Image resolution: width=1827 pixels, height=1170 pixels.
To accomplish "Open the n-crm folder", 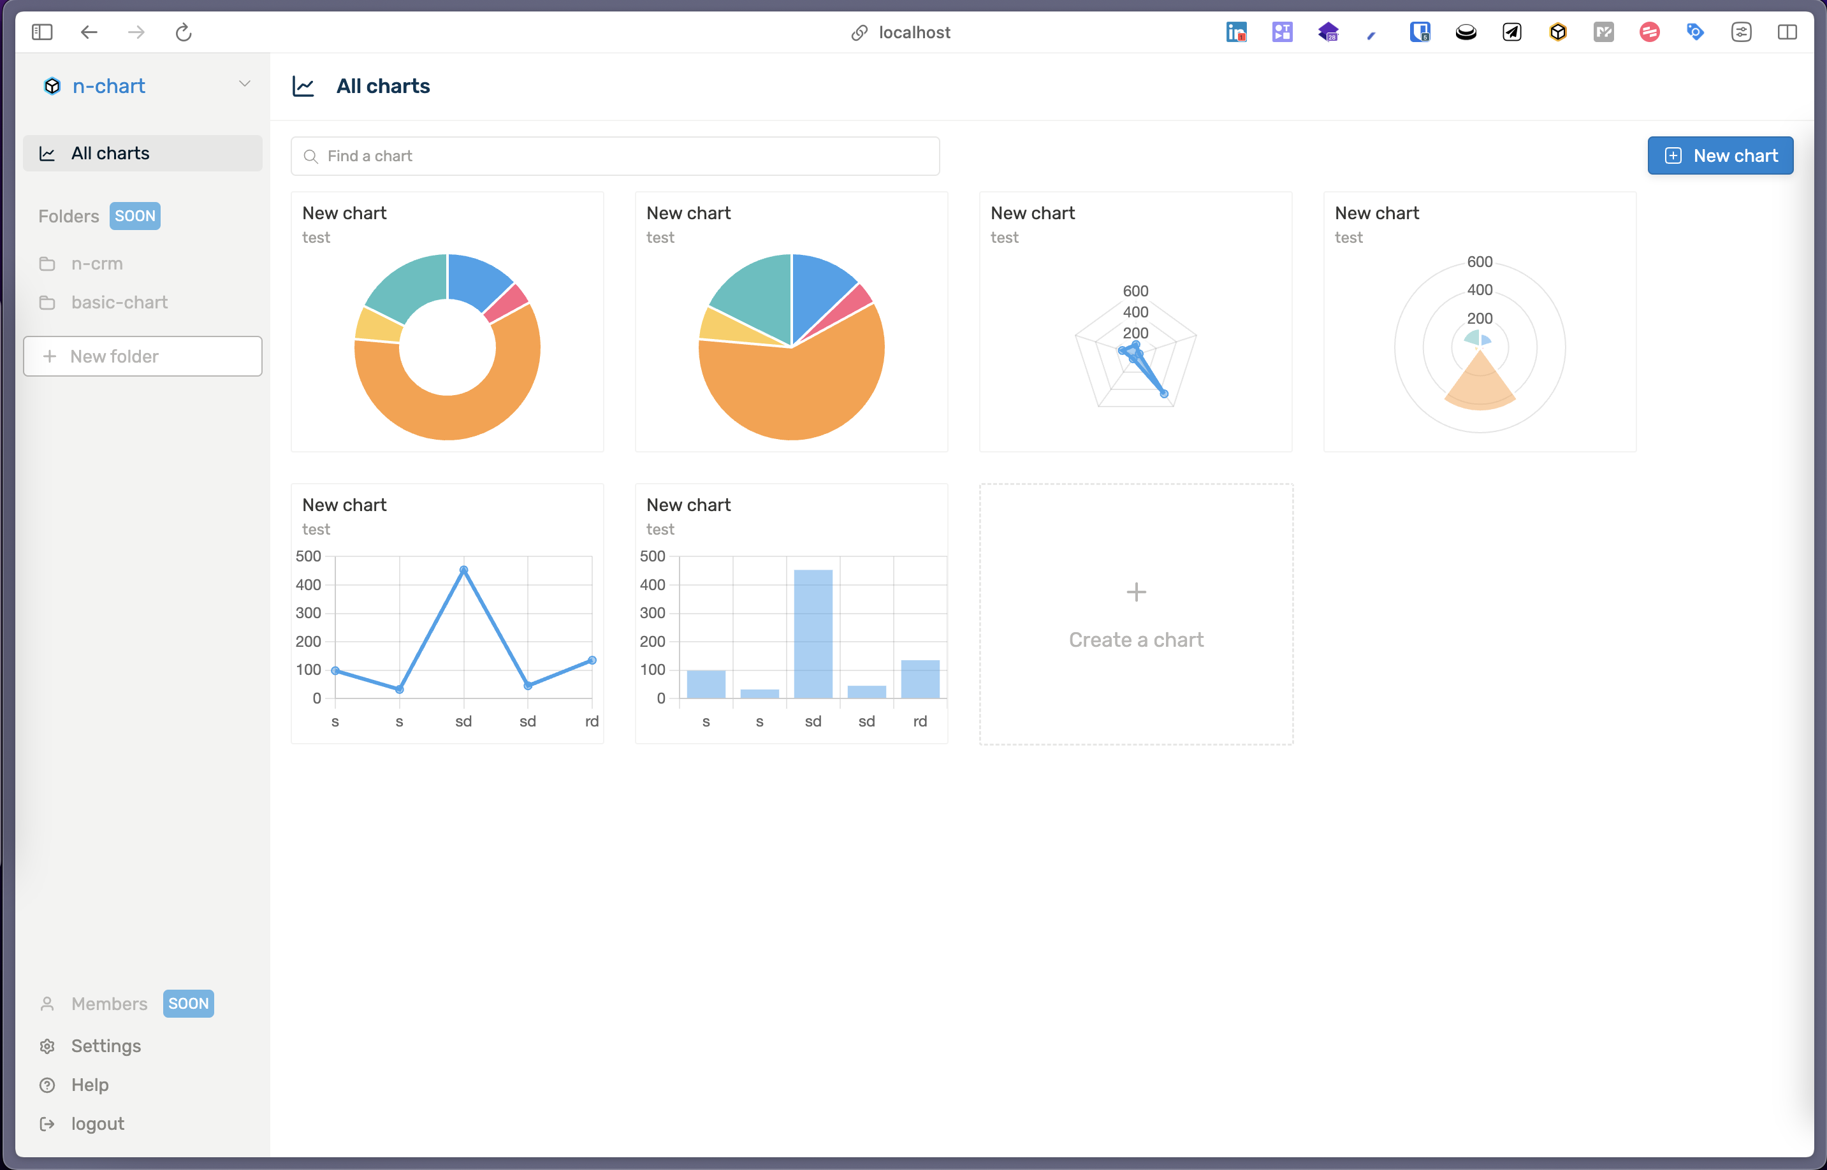I will (x=98, y=264).
